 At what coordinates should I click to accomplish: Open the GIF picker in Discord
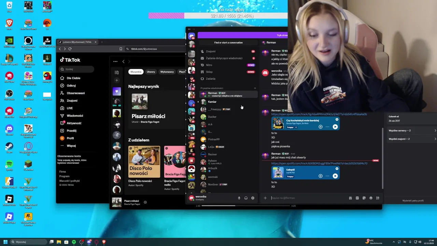[357, 198]
